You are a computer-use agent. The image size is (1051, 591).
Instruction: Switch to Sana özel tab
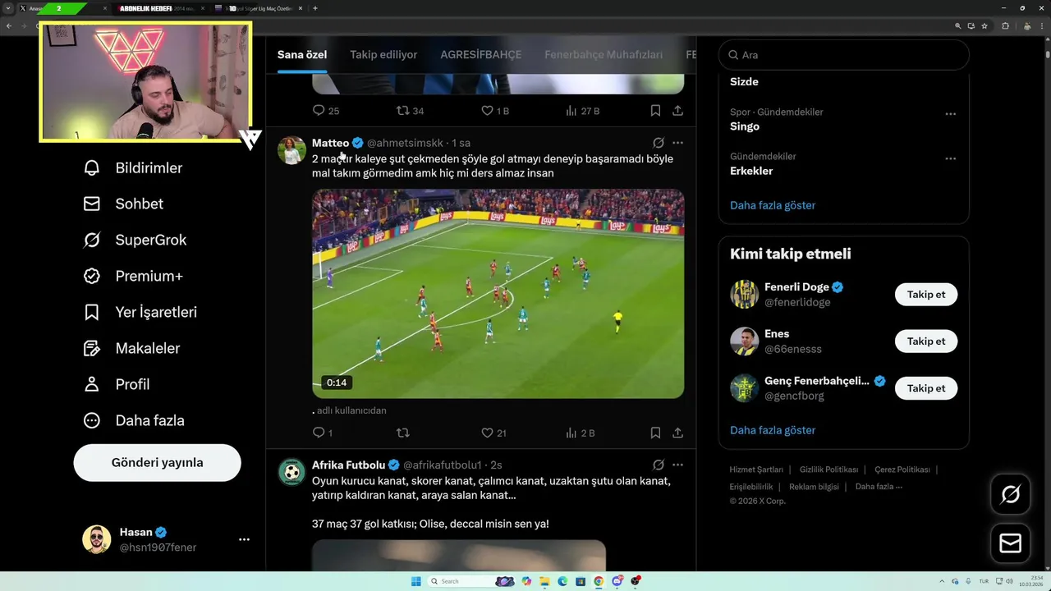point(302,55)
